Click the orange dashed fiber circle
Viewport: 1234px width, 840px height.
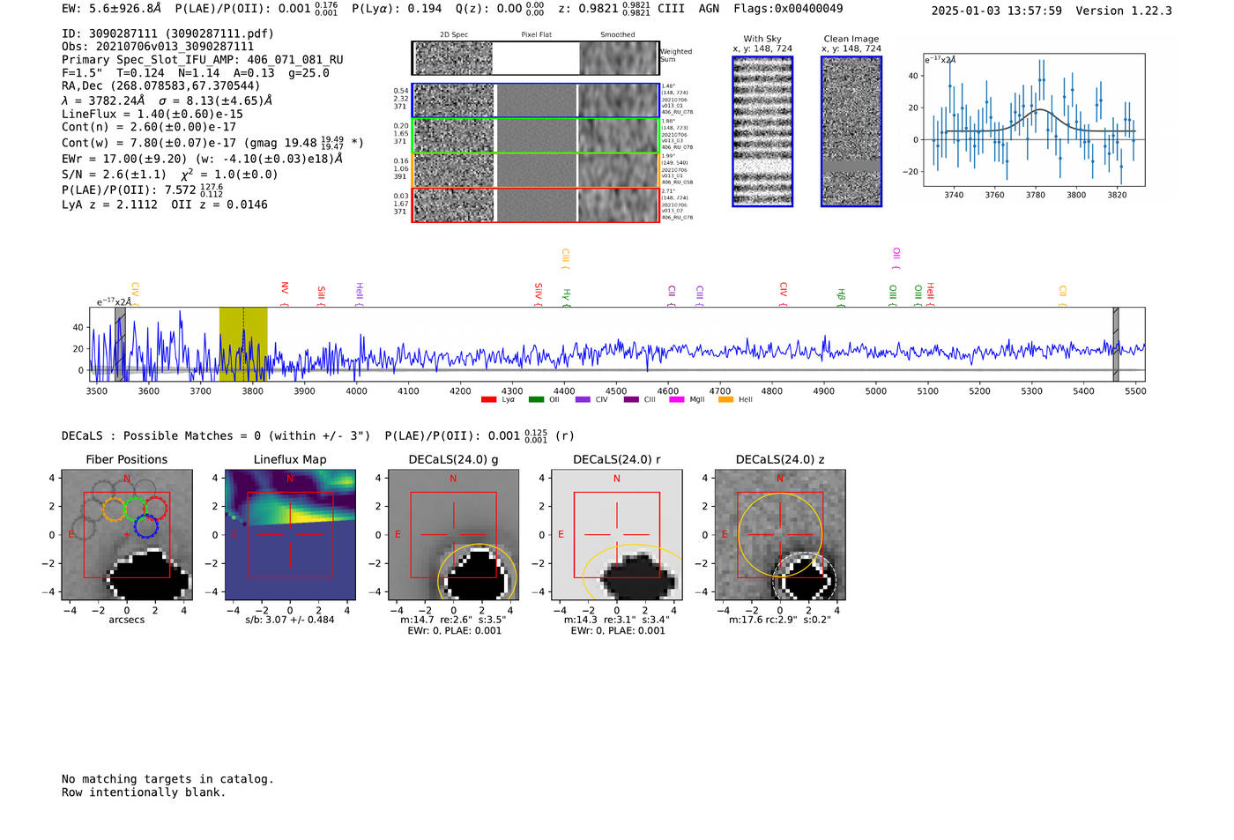[x=114, y=509]
